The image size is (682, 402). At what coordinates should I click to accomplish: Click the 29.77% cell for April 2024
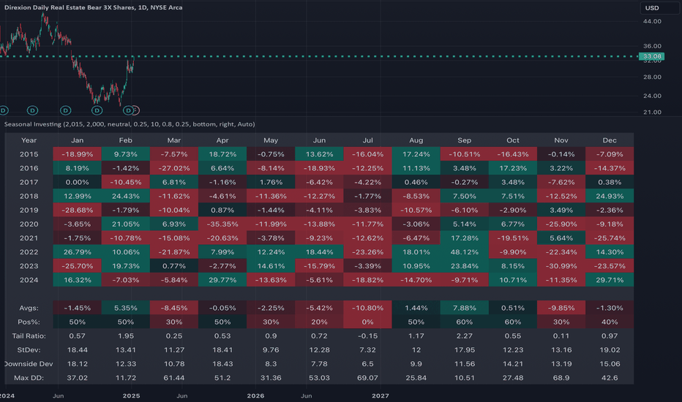tap(222, 280)
